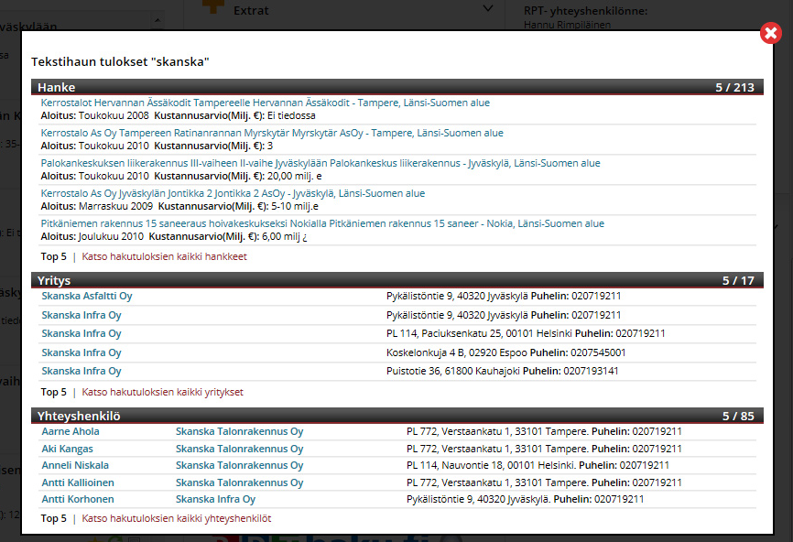Click the 'Top 5' label in the Yritys section
The height and width of the screenshot is (542, 793).
54,392
